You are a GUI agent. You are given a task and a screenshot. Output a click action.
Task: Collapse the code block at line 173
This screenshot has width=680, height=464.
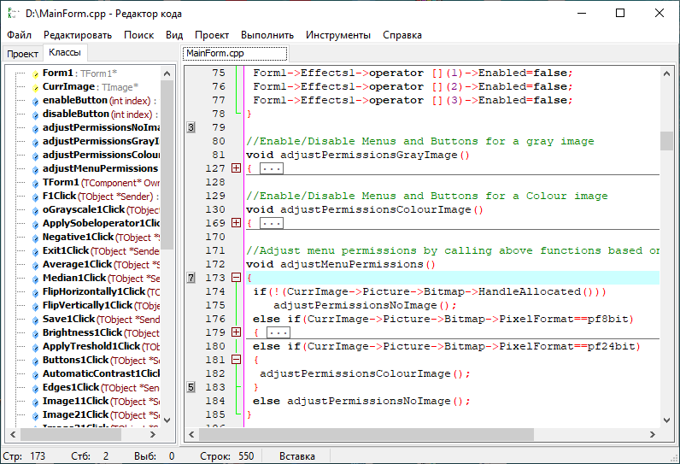pos(237,278)
